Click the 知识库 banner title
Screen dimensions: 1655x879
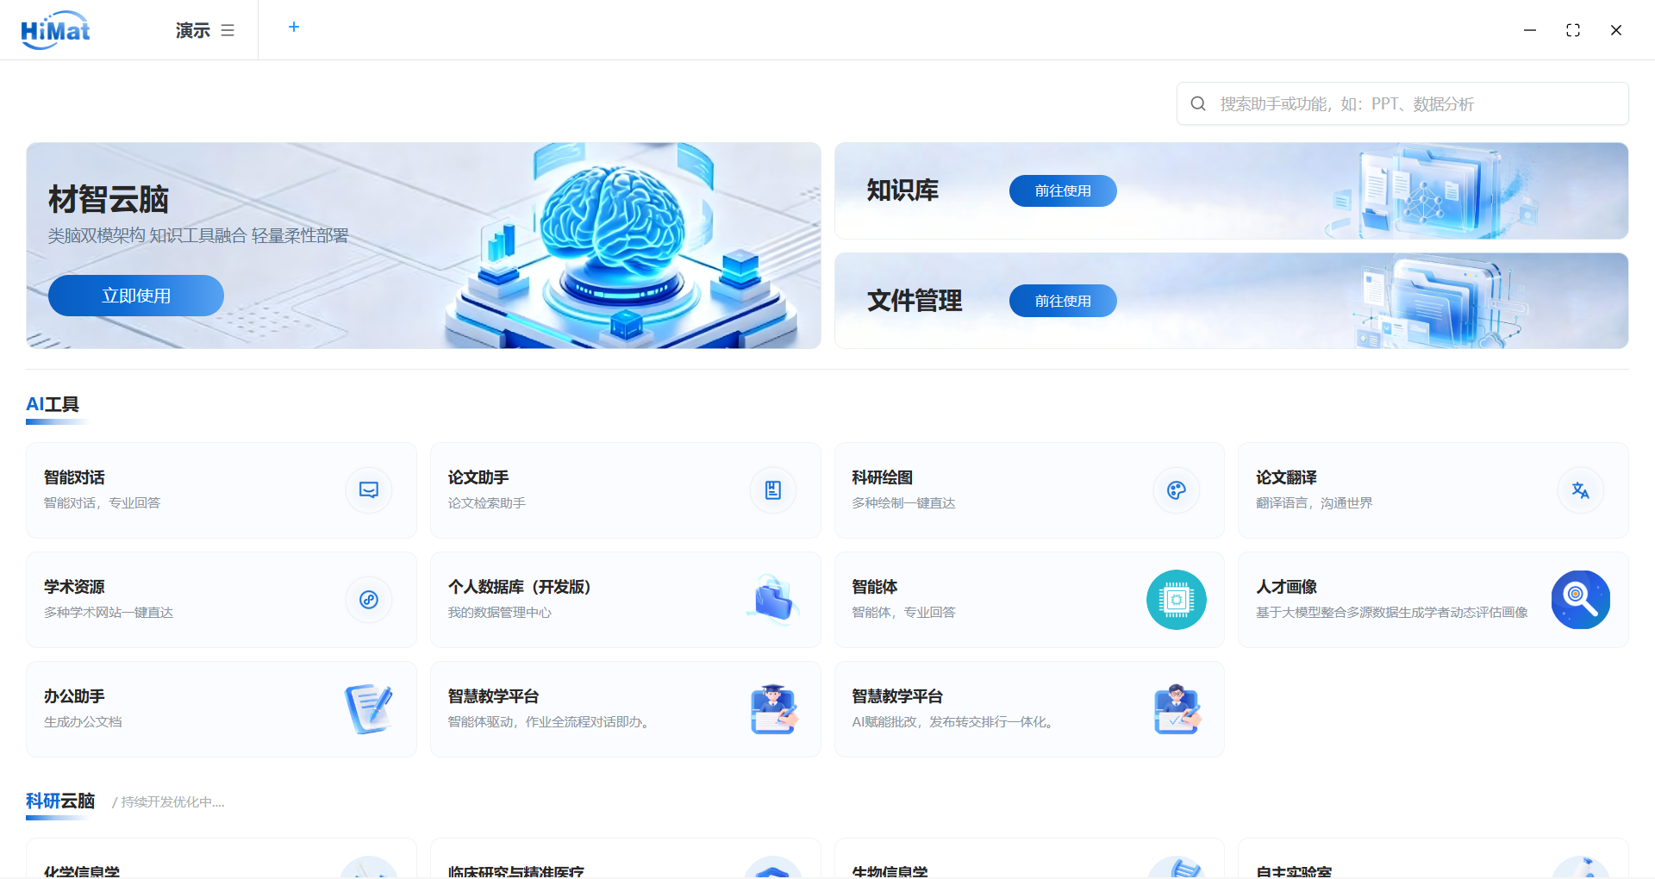tap(902, 190)
